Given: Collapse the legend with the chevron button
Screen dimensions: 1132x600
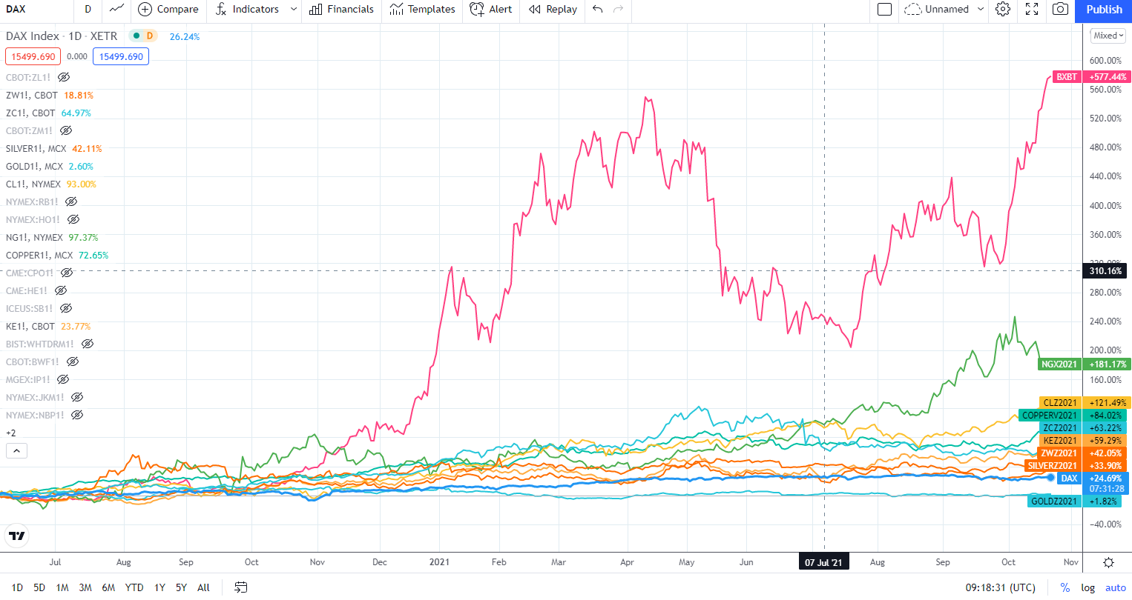Looking at the screenshot, I should point(16,450).
